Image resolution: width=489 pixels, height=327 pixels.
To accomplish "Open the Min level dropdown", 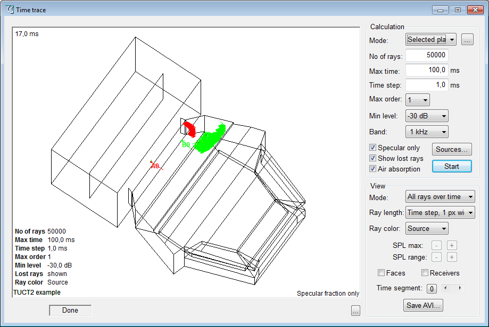I will click(x=427, y=116).
